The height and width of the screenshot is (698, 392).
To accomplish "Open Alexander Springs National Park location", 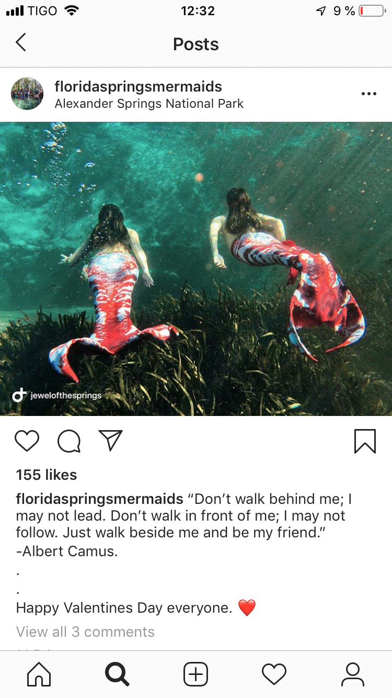I will point(149,104).
